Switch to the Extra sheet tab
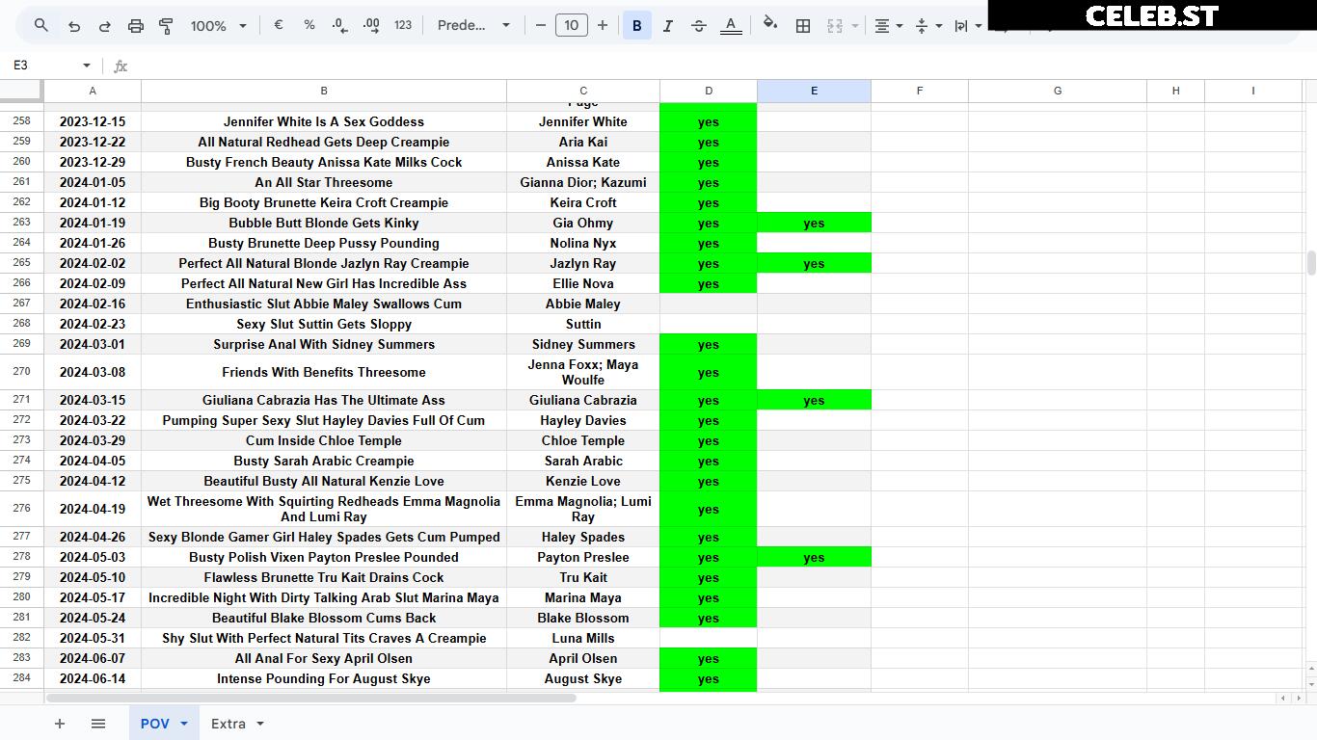Image resolution: width=1317 pixels, height=740 pixels. 237,724
